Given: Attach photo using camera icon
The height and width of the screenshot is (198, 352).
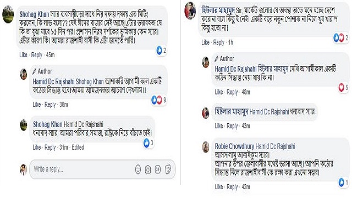Looking at the screenshot, I should point(148,169).
